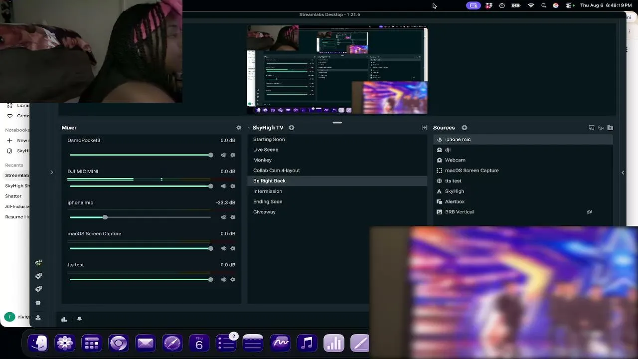Open the user account icon in Streamlabs sidebar
The height and width of the screenshot is (359, 638).
[38, 317]
